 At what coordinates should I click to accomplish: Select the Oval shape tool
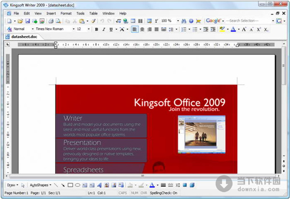77,185
